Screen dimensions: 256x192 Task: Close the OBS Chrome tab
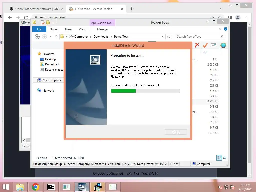pyautogui.click(x=62, y=9)
